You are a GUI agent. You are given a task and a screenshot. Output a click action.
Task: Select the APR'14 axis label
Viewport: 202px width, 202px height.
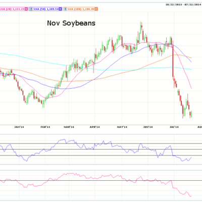click(95, 127)
